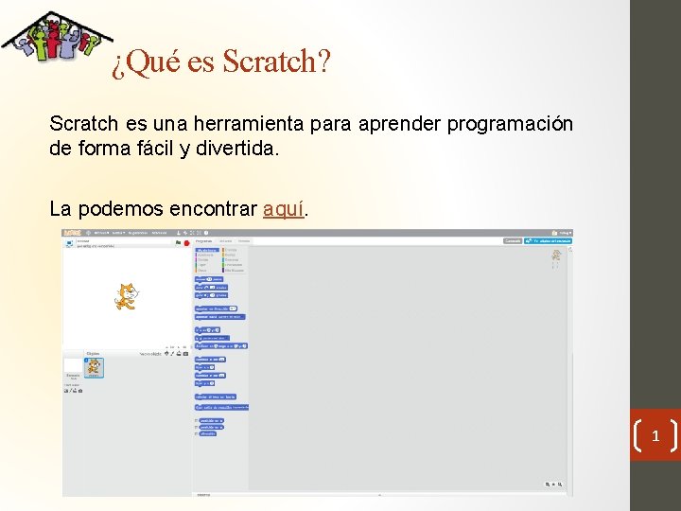This screenshot has width=681, height=511.
Task: Paint new backdrop brush icon
Action: pyautogui.click(x=70, y=391)
